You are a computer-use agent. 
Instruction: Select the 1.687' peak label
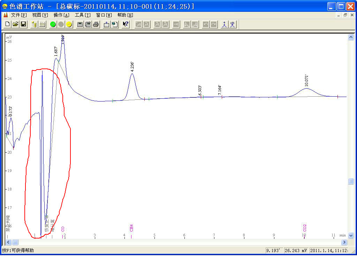(x=56, y=51)
